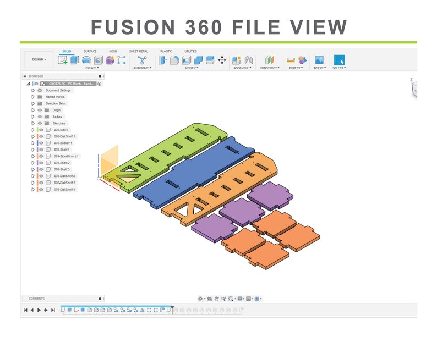This screenshot has height=337, width=437.
Task: Select the Offset Face tool
Action: coord(210,60)
